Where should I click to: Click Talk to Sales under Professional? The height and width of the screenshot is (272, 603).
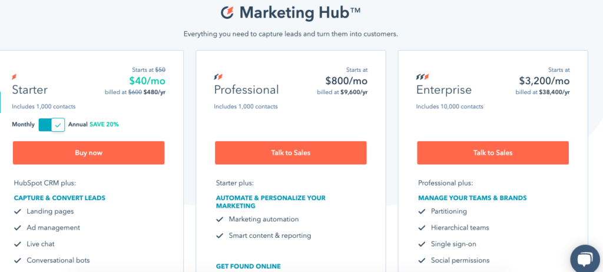(x=291, y=152)
